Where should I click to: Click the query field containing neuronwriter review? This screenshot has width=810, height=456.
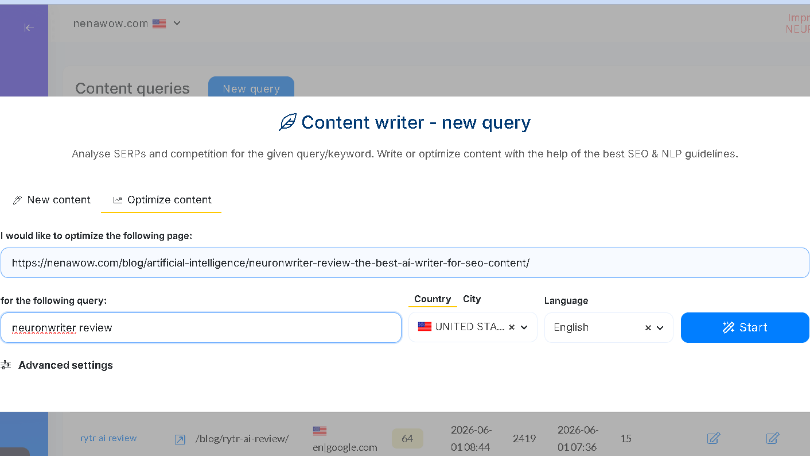[x=201, y=328]
